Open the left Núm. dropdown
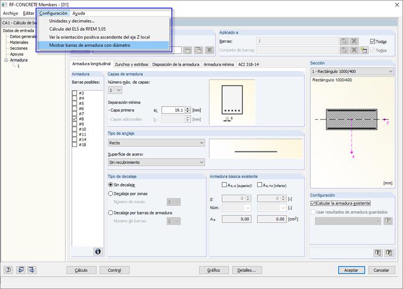This screenshot has width=403, height=289. (236, 208)
